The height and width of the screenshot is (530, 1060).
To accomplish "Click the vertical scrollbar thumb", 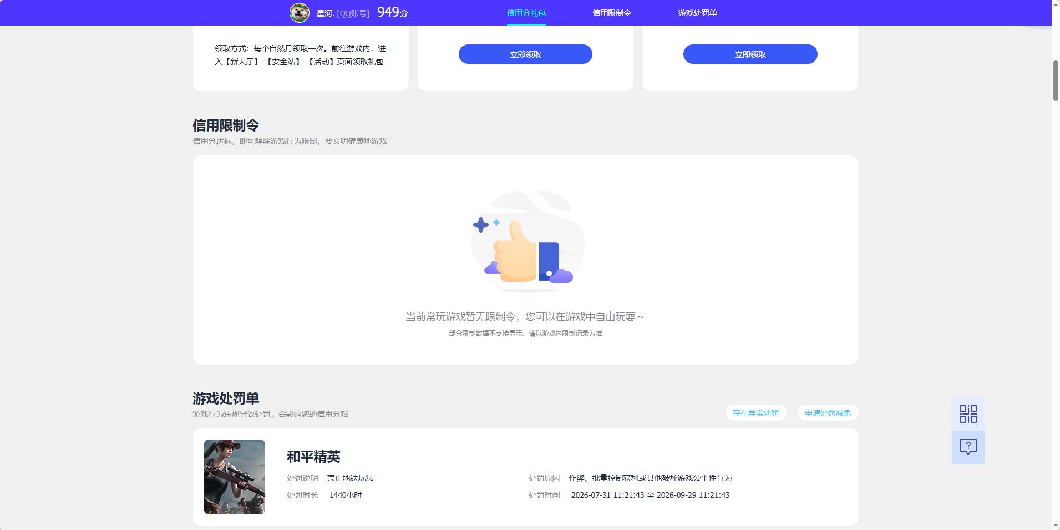I will [1056, 80].
